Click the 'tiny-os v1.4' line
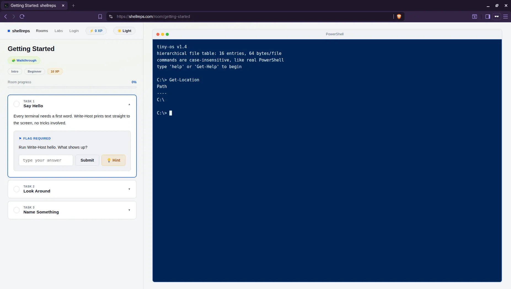511x289 pixels. point(172,47)
